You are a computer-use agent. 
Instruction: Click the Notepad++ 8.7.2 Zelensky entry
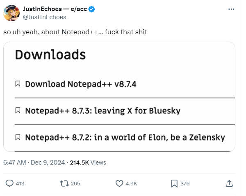click(x=125, y=137)
